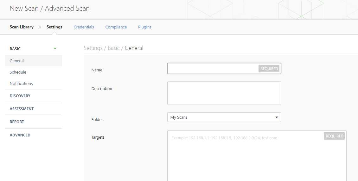
Task: Select General in the sidebar
Action: pyautogui.click(x=17, y=61)
